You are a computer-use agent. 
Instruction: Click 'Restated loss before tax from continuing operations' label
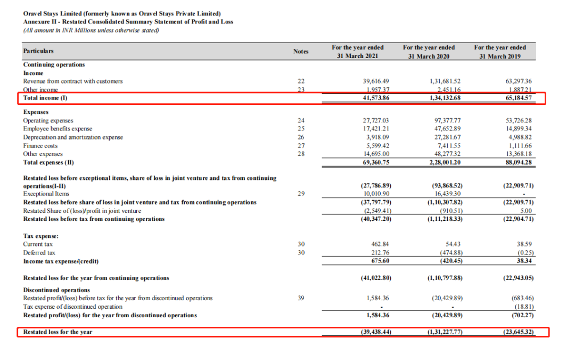point(94,219)
